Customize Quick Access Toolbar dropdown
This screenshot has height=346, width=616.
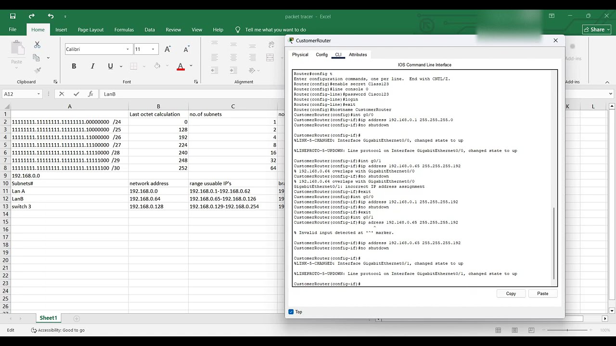65,16
